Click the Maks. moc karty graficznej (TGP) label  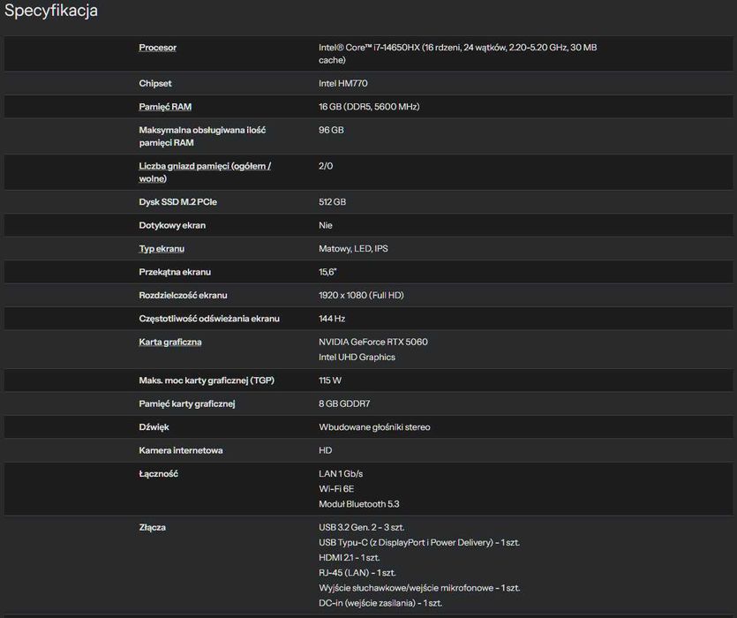tap(207, 381)
